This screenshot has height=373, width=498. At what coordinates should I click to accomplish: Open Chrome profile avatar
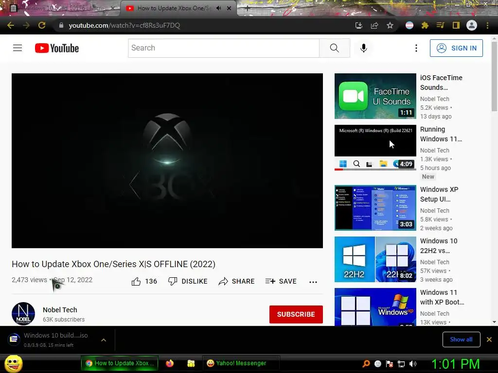click(472, 25)
